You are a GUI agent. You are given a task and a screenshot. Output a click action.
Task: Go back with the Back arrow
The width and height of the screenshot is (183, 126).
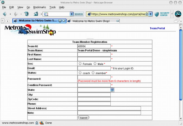5,14
